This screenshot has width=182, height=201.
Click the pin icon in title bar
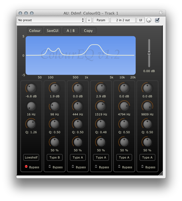click(161, 13)
